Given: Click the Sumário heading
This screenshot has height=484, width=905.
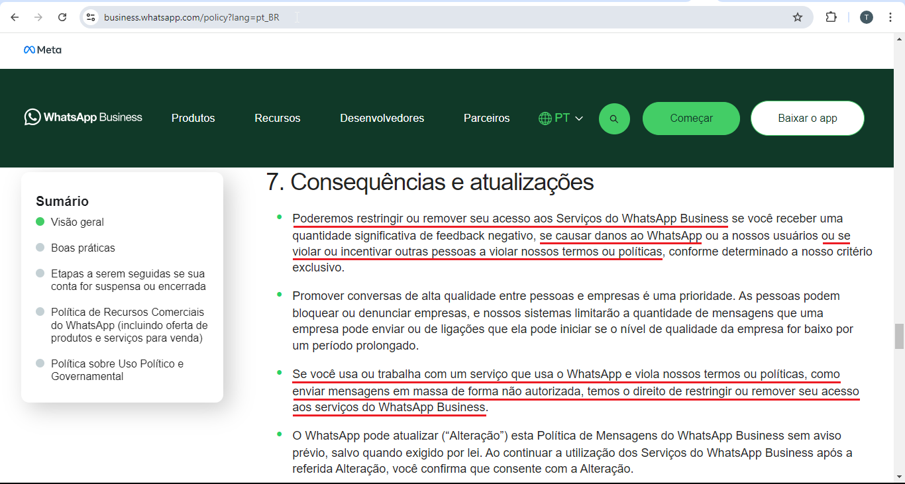Looking at the screenshot, I should (x=62, y=201).
